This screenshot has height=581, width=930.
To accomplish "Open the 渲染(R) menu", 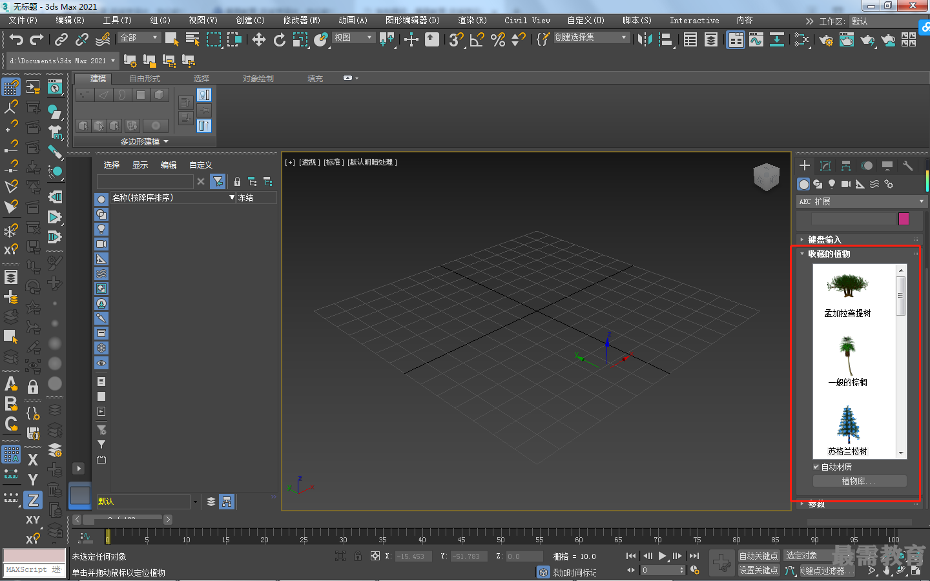I will click(472, 21).
